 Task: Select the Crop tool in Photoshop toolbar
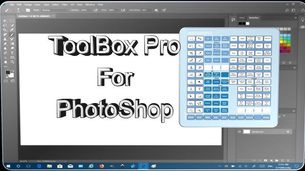click(5, 30)
